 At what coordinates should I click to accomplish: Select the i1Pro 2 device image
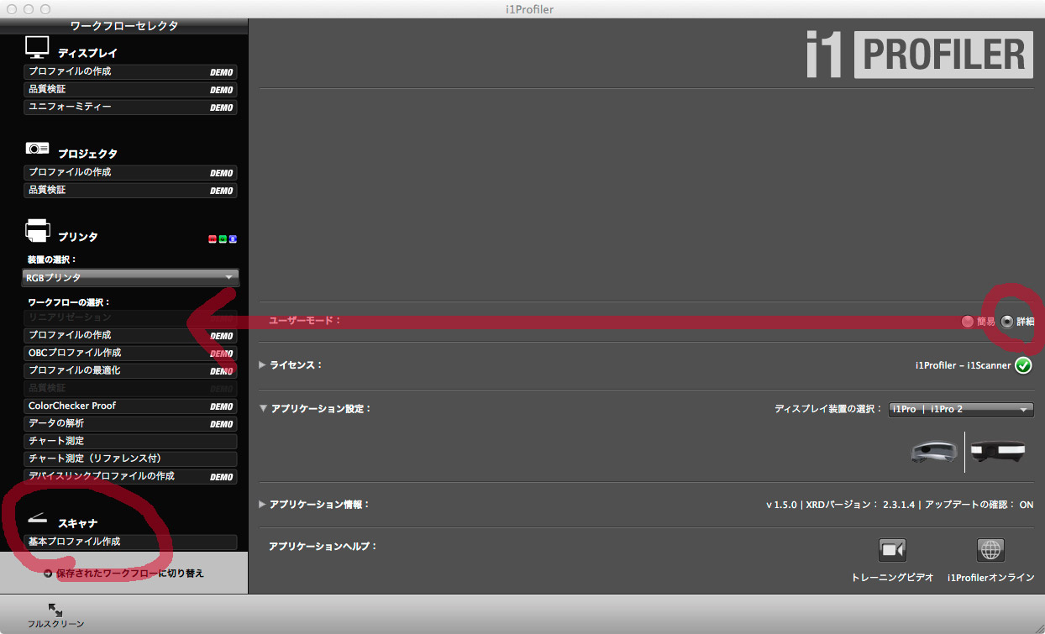[998, 452]
